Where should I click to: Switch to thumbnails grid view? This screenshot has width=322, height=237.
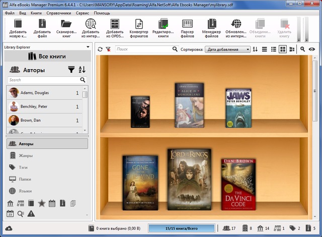283,49
